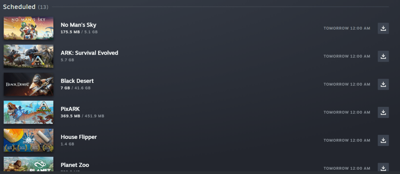
Task: Select the Black Desert banner image
Action: 29,84
